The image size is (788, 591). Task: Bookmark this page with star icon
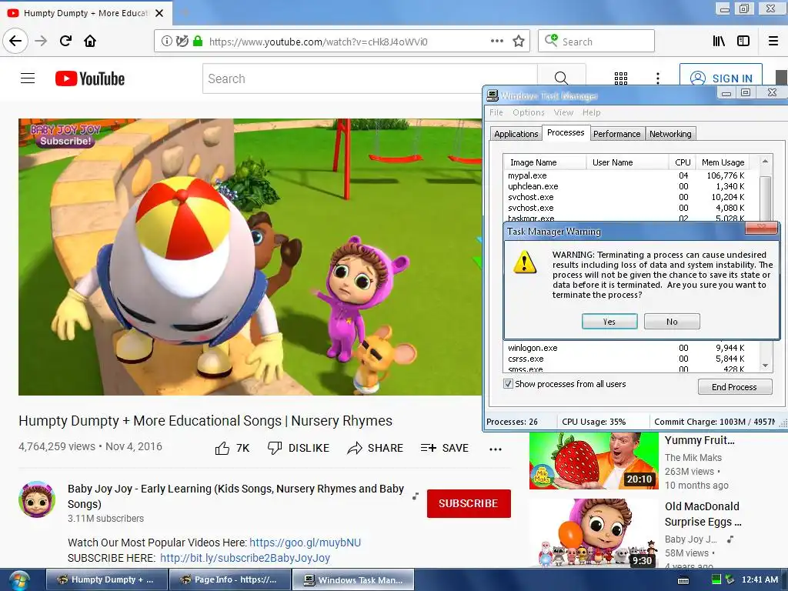click(519, 42)
